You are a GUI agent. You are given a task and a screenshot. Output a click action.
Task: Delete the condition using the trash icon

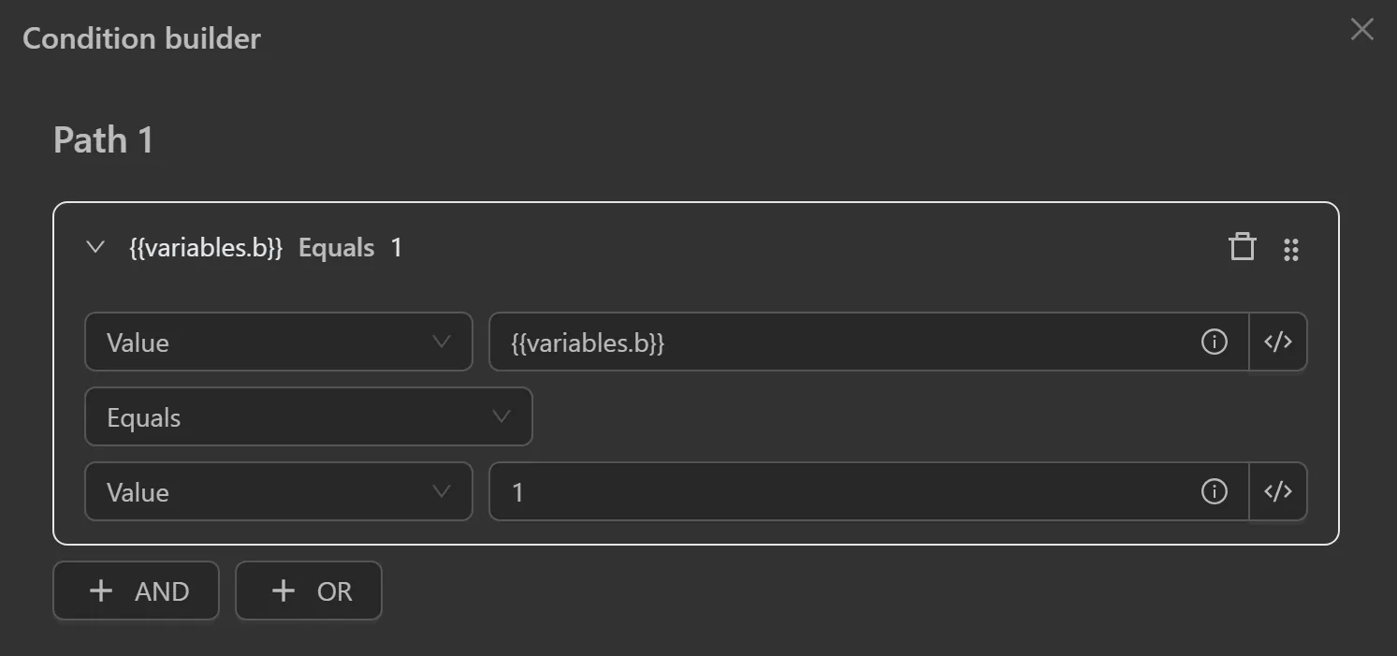1242,247
